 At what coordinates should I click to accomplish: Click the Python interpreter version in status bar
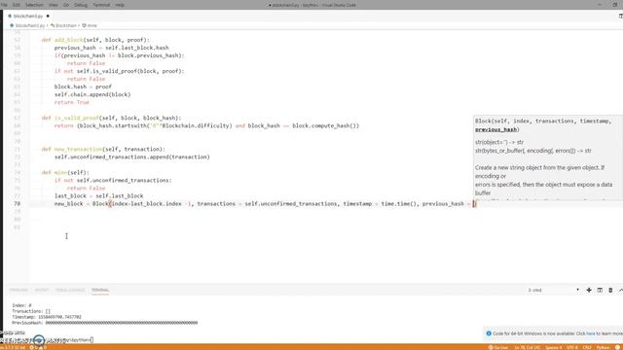coord(13,348)
